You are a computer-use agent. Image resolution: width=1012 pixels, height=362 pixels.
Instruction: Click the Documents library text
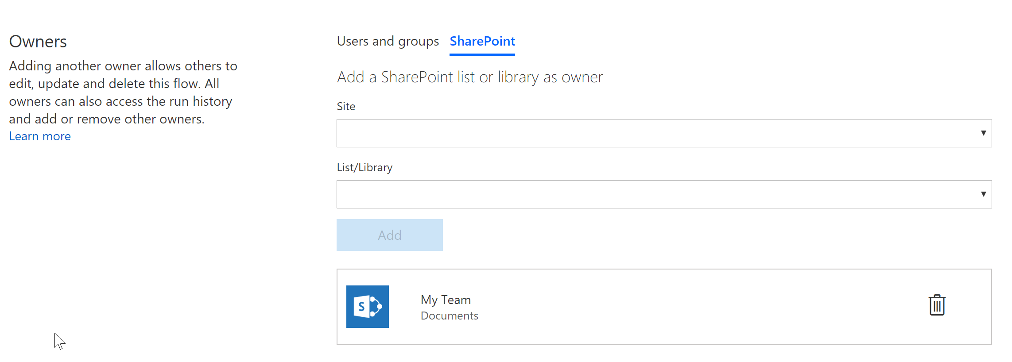[449, 316]
